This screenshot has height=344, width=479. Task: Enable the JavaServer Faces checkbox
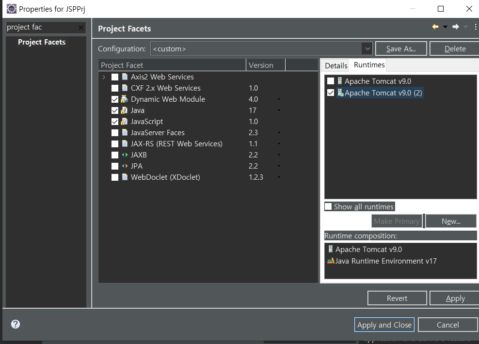[115, 133]
